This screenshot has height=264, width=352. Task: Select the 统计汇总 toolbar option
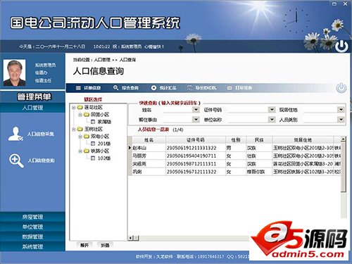tap(164, 88)
